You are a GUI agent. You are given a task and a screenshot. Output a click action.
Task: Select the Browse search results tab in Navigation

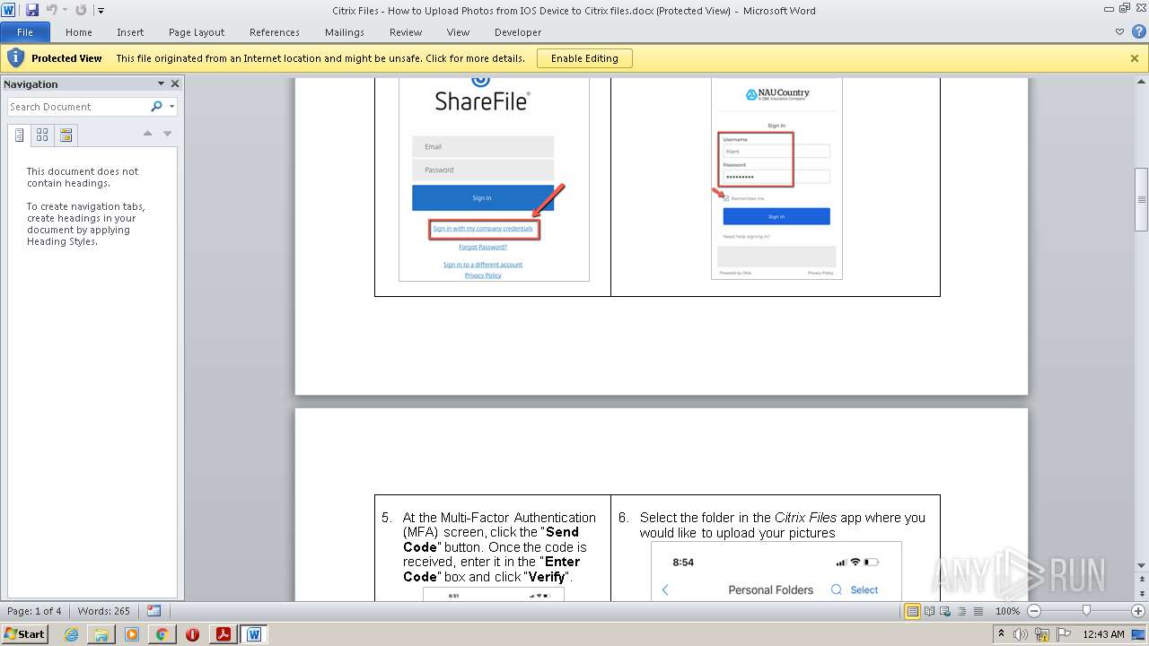pos(66,135)
